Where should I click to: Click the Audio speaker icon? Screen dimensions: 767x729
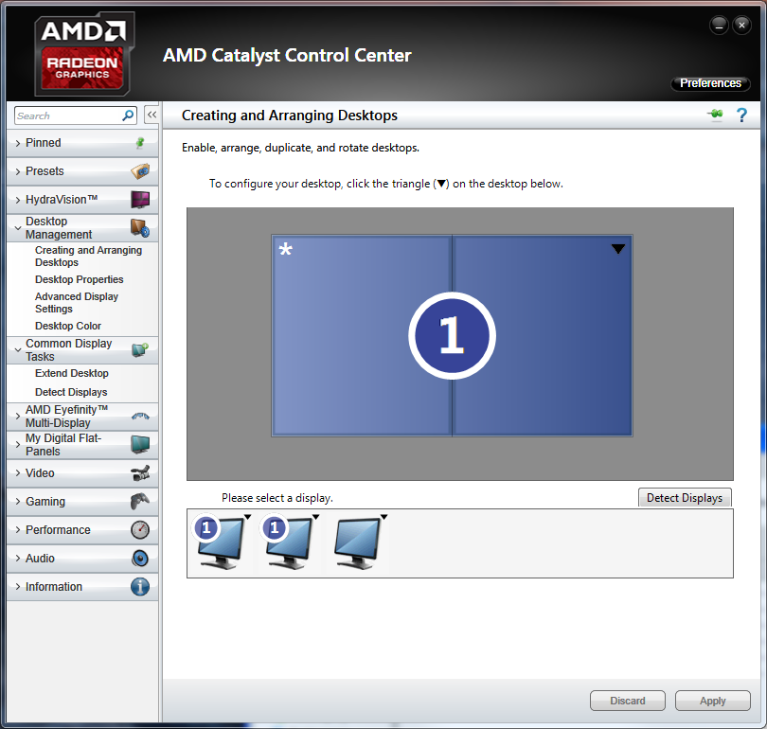pyautogui.click(x=140, y=558)
